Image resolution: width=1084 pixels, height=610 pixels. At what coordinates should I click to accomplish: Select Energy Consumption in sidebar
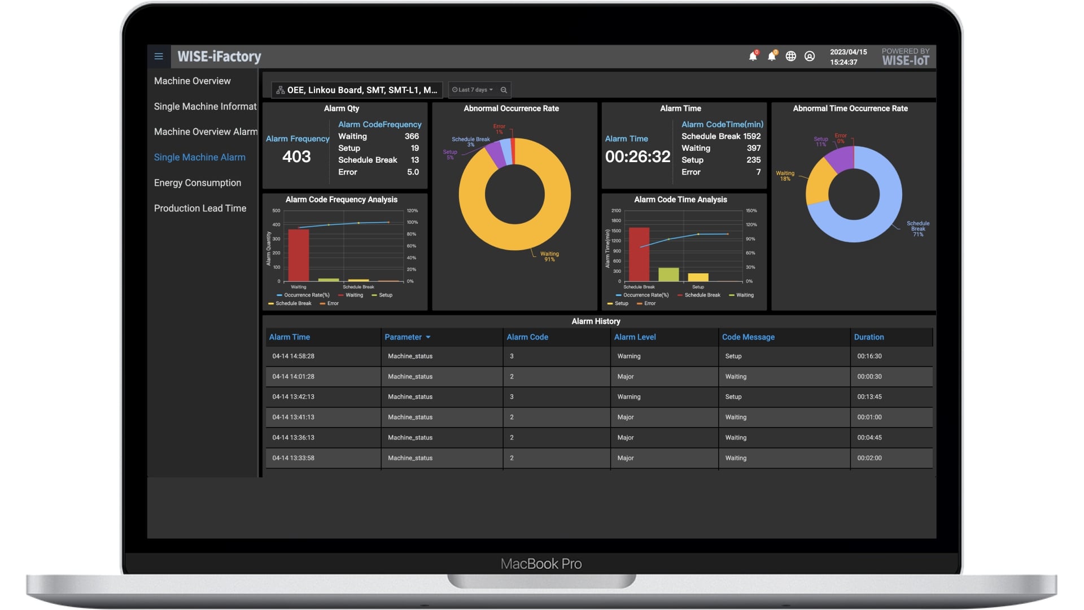[197, 183]
